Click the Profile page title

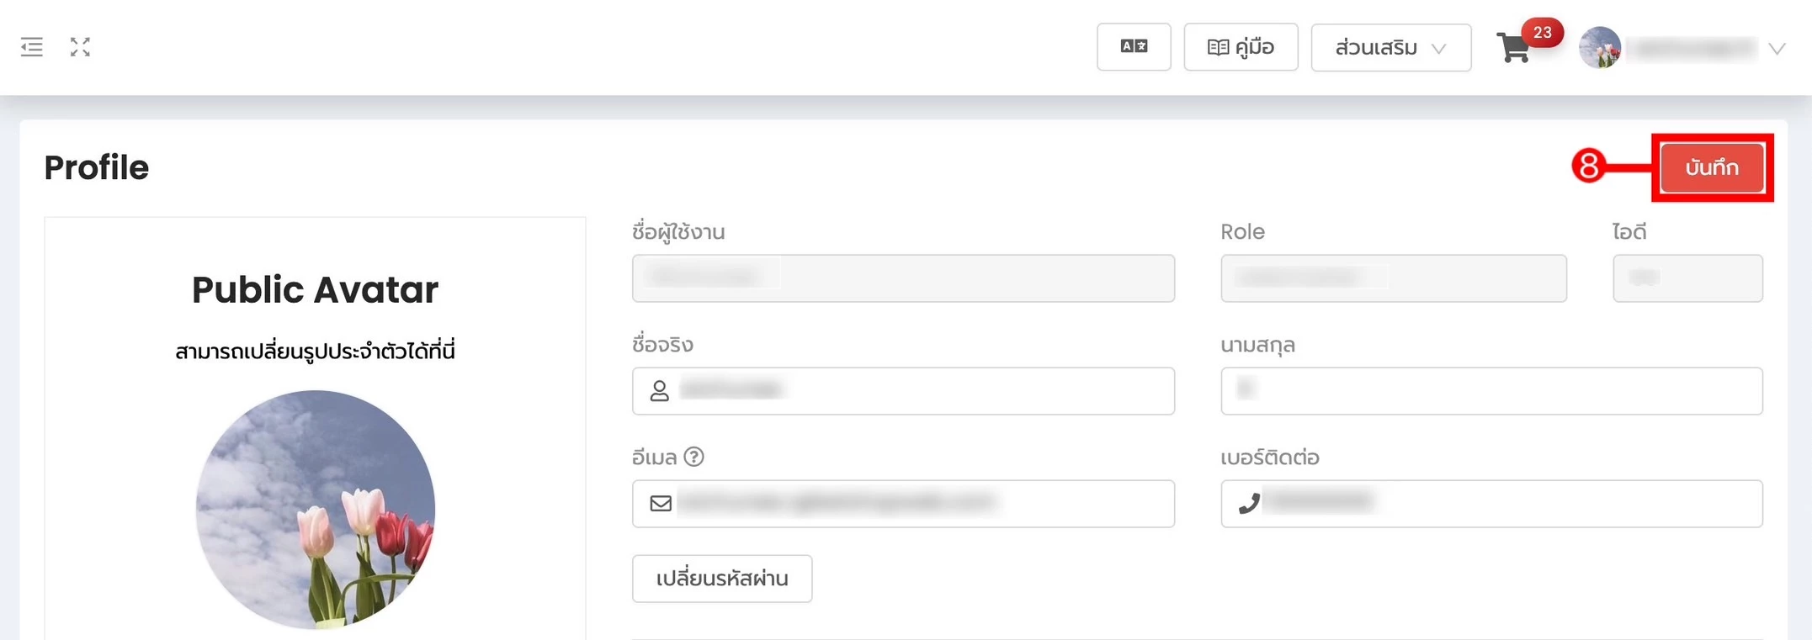pos(97,167)
